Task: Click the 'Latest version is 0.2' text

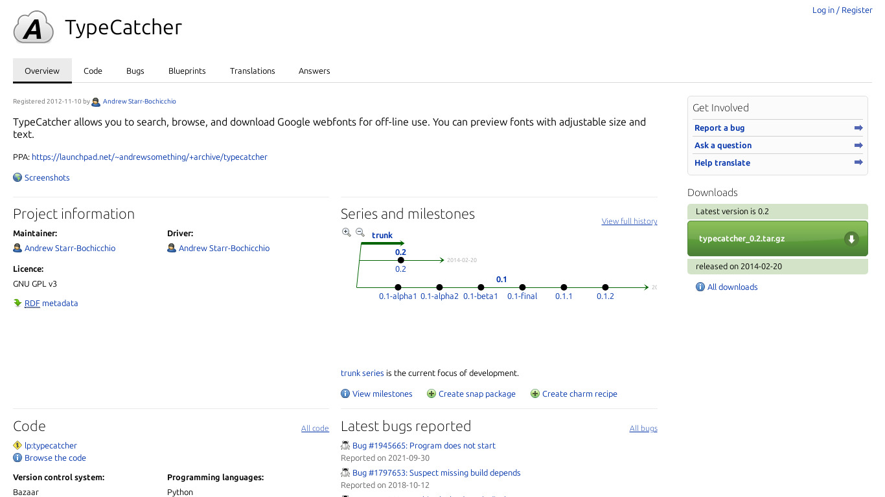Action: [x=732, y=212]
